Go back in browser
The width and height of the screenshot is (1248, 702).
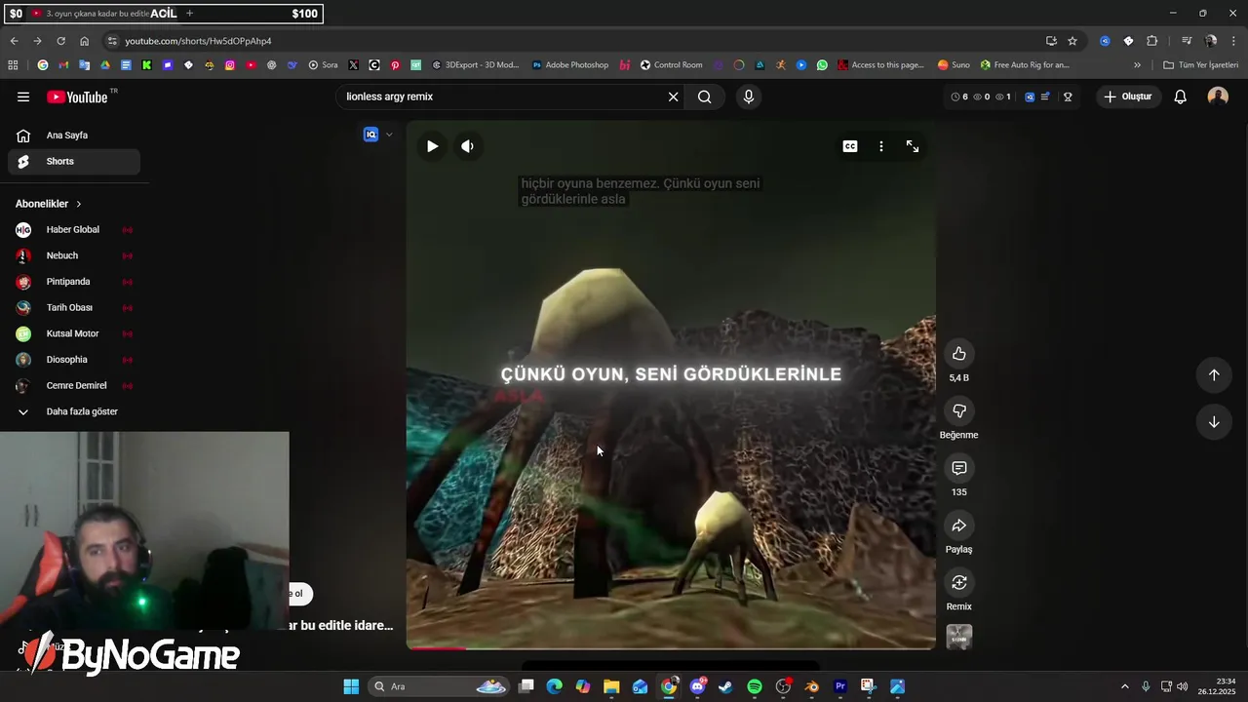[14, 41]
